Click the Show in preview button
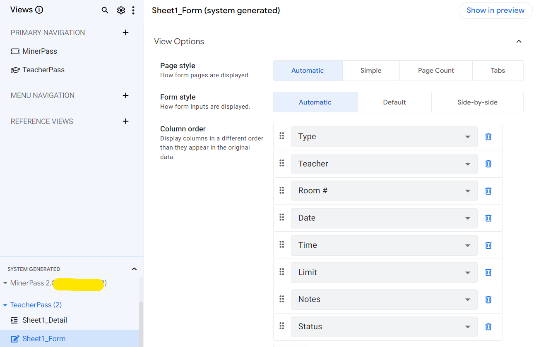This screenshot has height=347, width=541. click(495, 10)
